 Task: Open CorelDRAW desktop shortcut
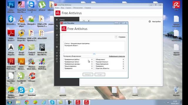tap(21, 78)
